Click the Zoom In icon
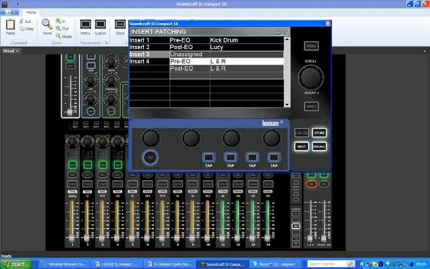The image size is (430, 269). click(x=58, y=21)
